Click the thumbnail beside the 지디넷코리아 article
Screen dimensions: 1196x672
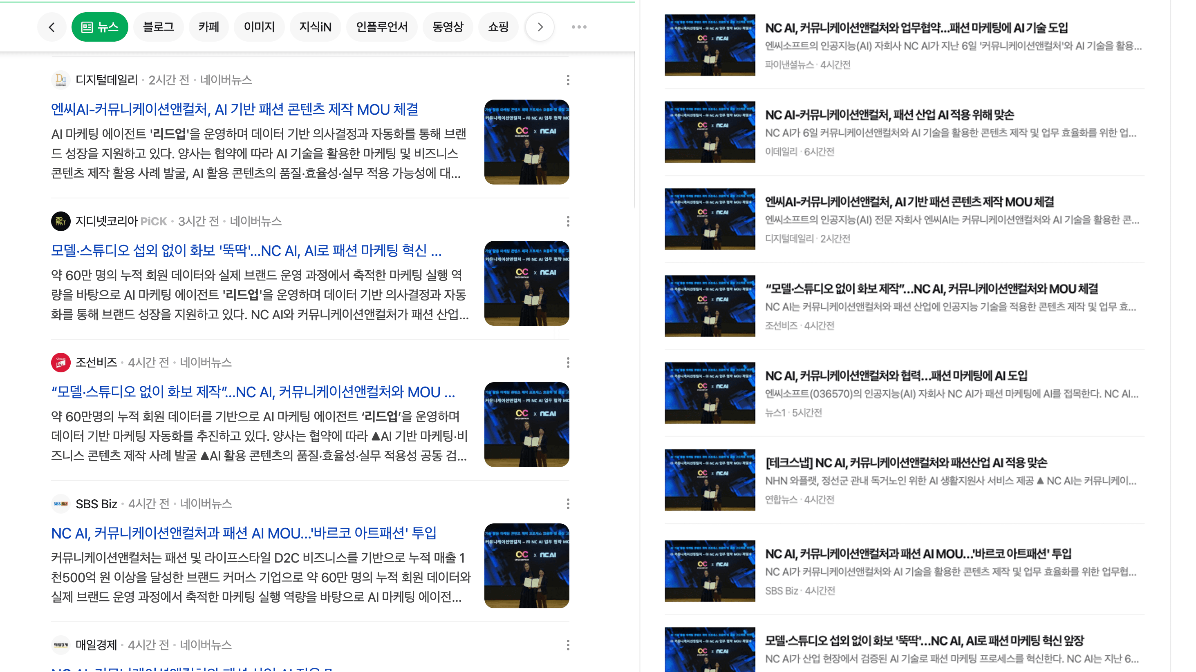point(526,283)
